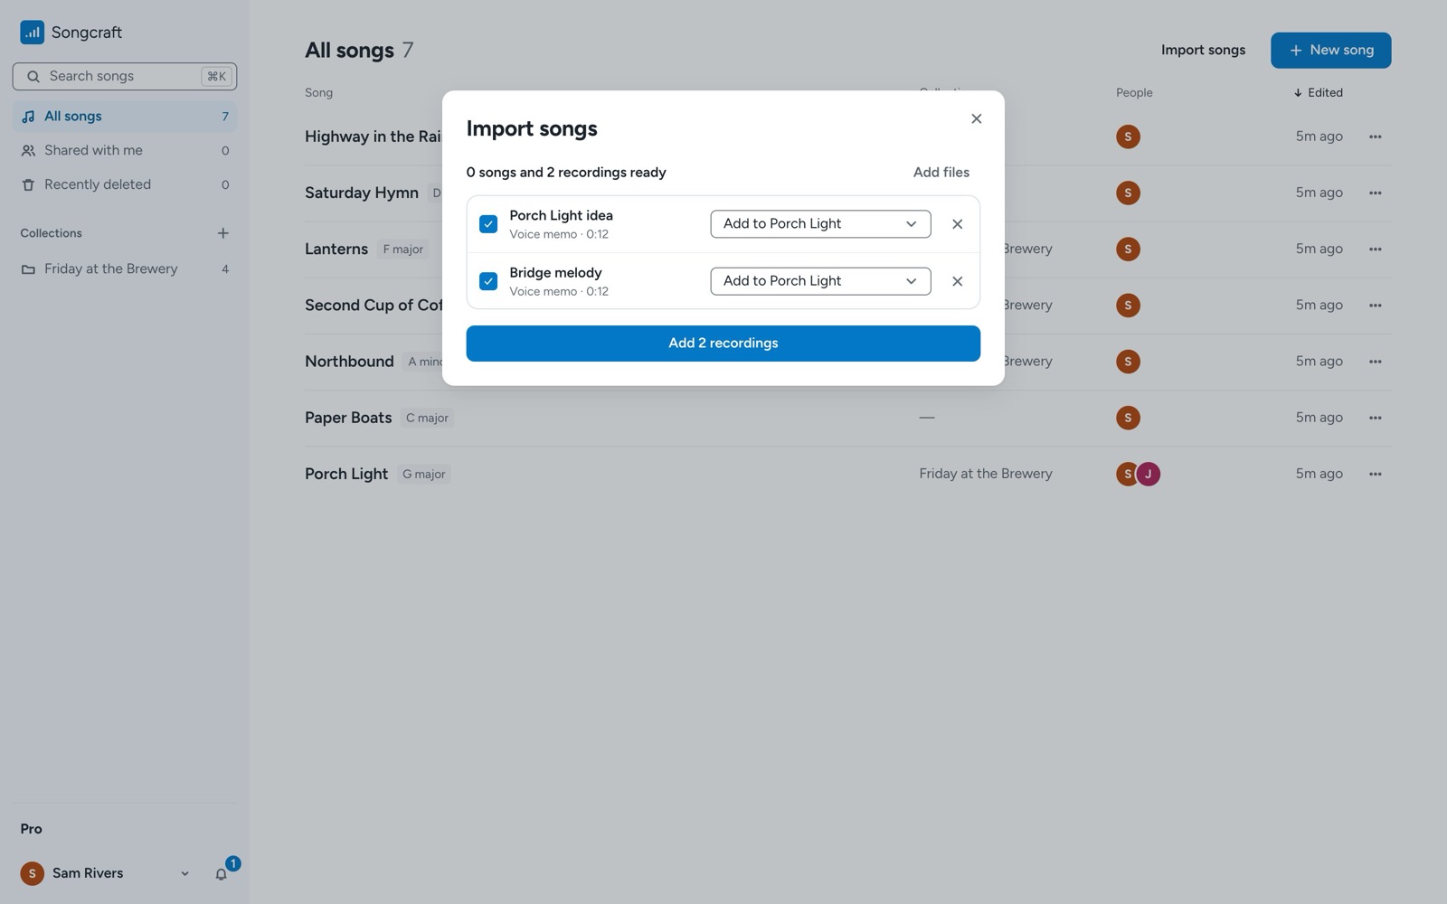The image size is (1447, 904).
Task: Click S avatar on Paper Boats row
Action: pyautogui.click(x=1128, y=418)
